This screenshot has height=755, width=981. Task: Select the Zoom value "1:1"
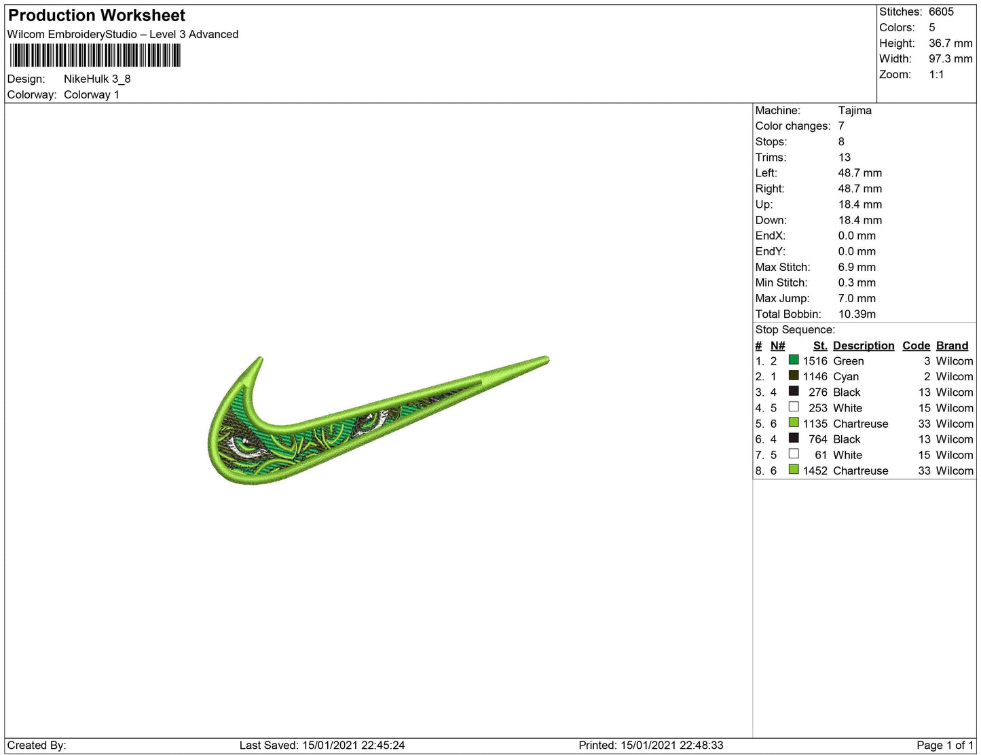coord(936,74)
